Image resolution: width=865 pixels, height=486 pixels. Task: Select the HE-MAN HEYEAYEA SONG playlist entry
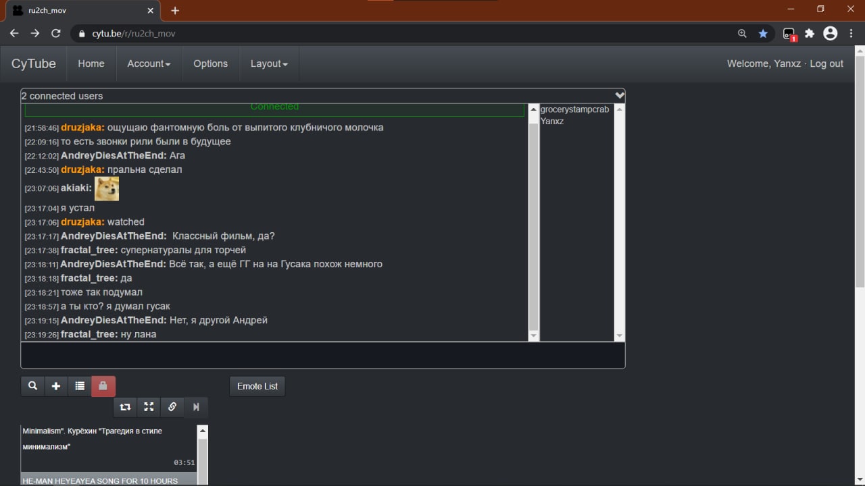pos(108,480)
